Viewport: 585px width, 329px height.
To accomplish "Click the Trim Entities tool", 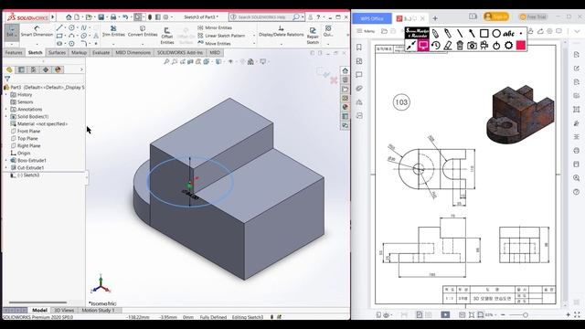I will tap(113, 31).
